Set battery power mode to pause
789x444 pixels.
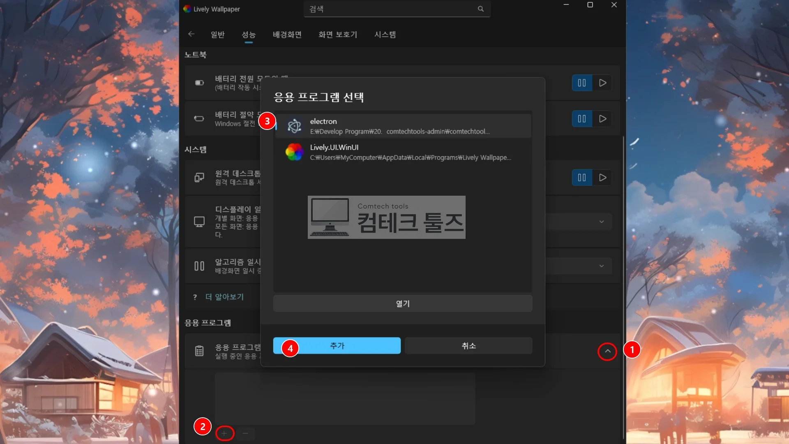582,83
